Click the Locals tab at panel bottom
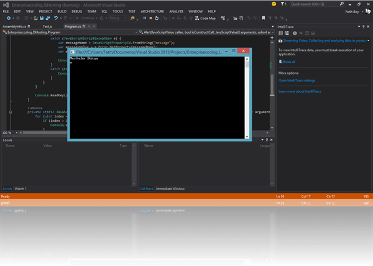 click(7, 189)
